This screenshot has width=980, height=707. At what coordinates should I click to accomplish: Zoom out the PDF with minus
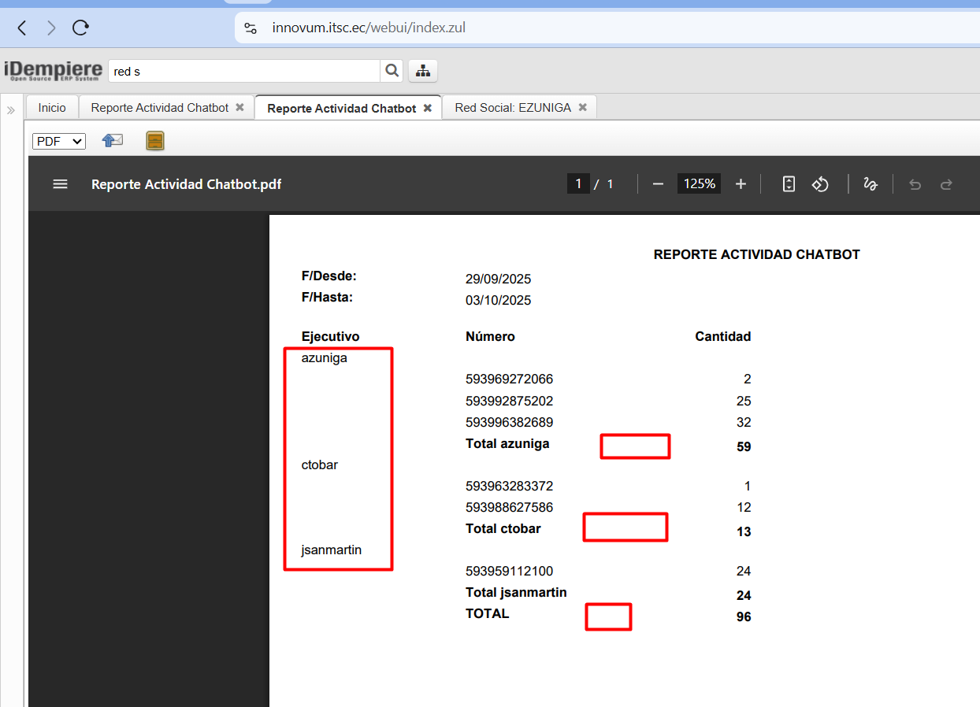(659, 184)
